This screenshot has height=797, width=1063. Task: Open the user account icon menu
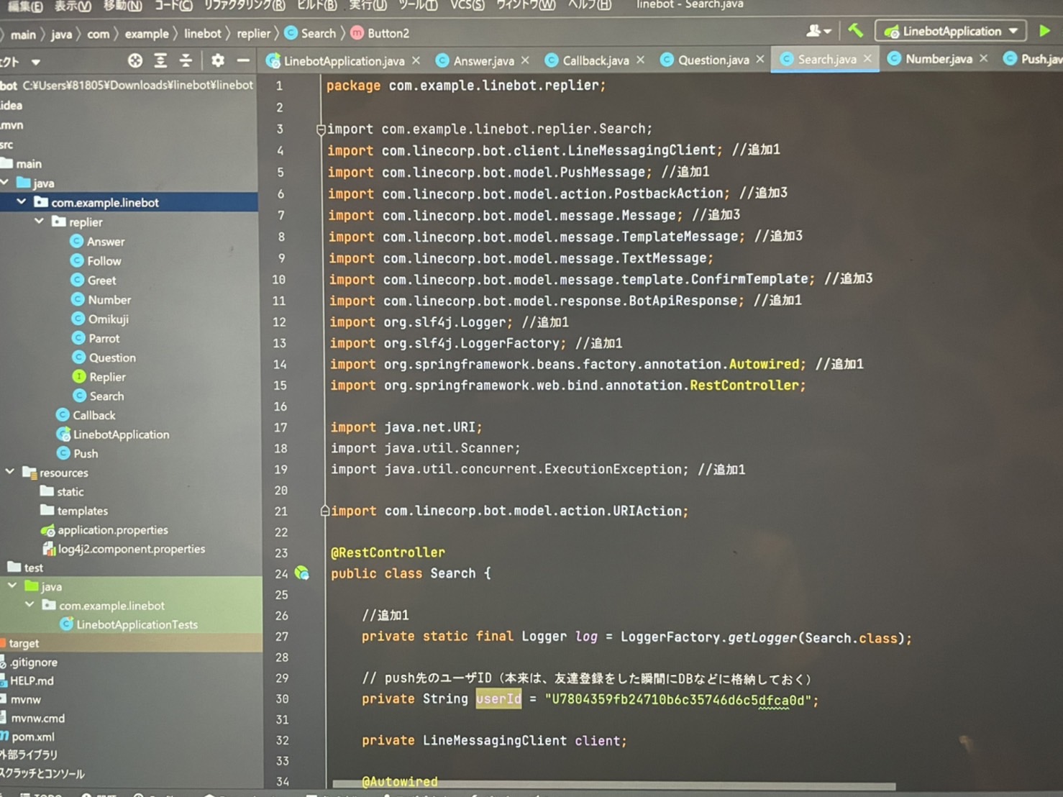click(x=817, y=31)
